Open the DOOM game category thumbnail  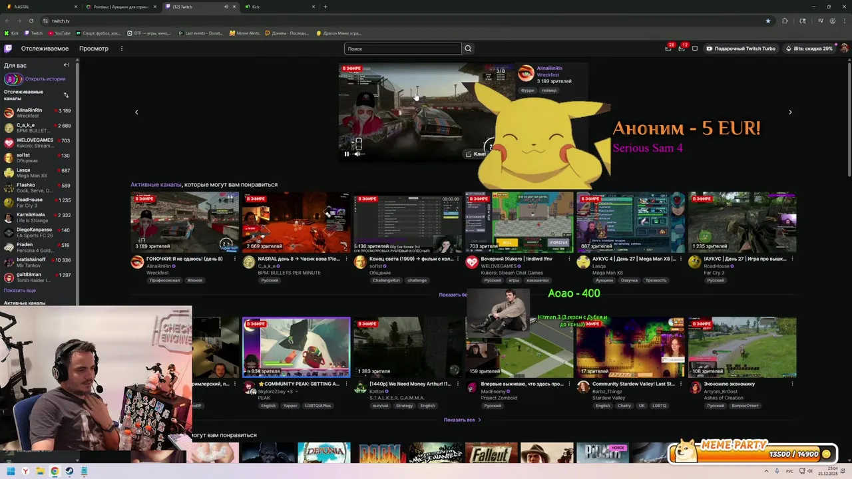pyautogui.click(x=379, y=453)
